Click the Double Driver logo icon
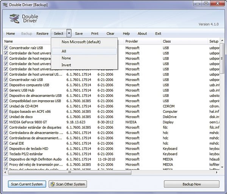Image resolution: width=227 pixels, height=194 pixels. click(14, 19)
